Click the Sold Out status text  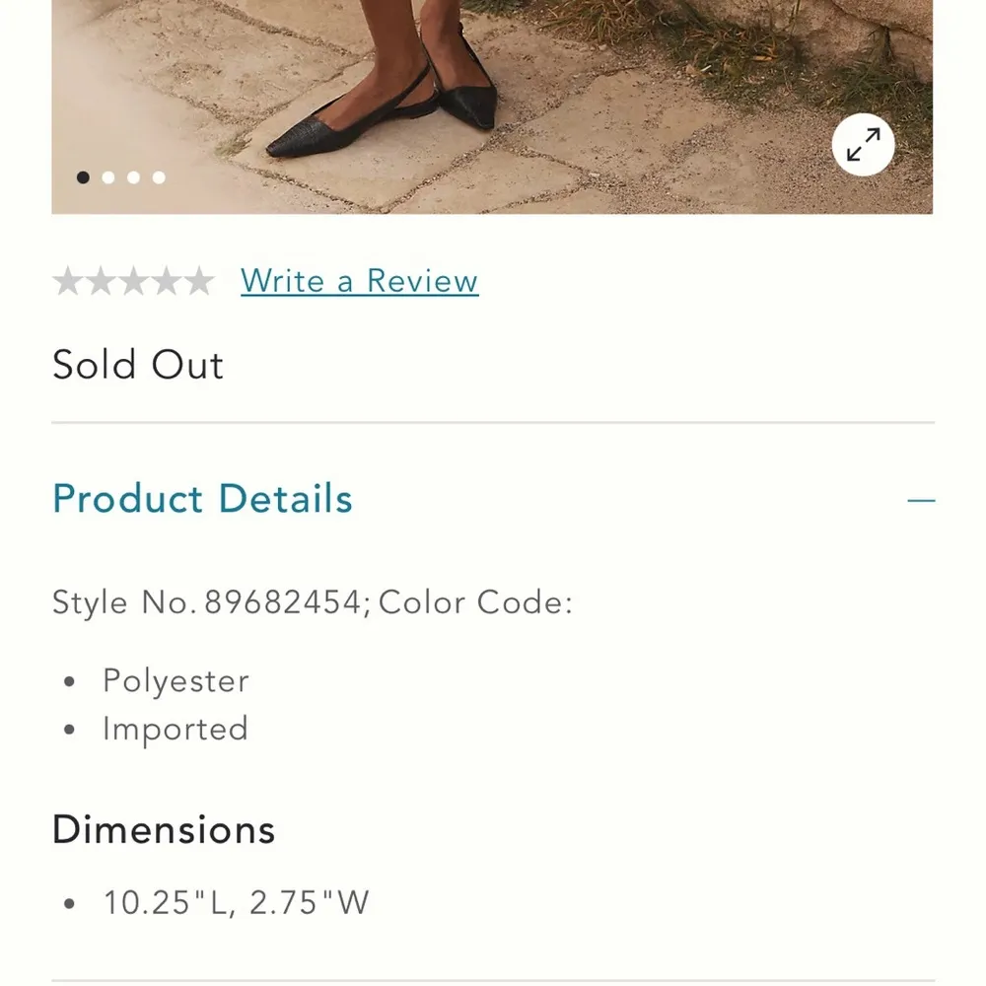point(138,366)
